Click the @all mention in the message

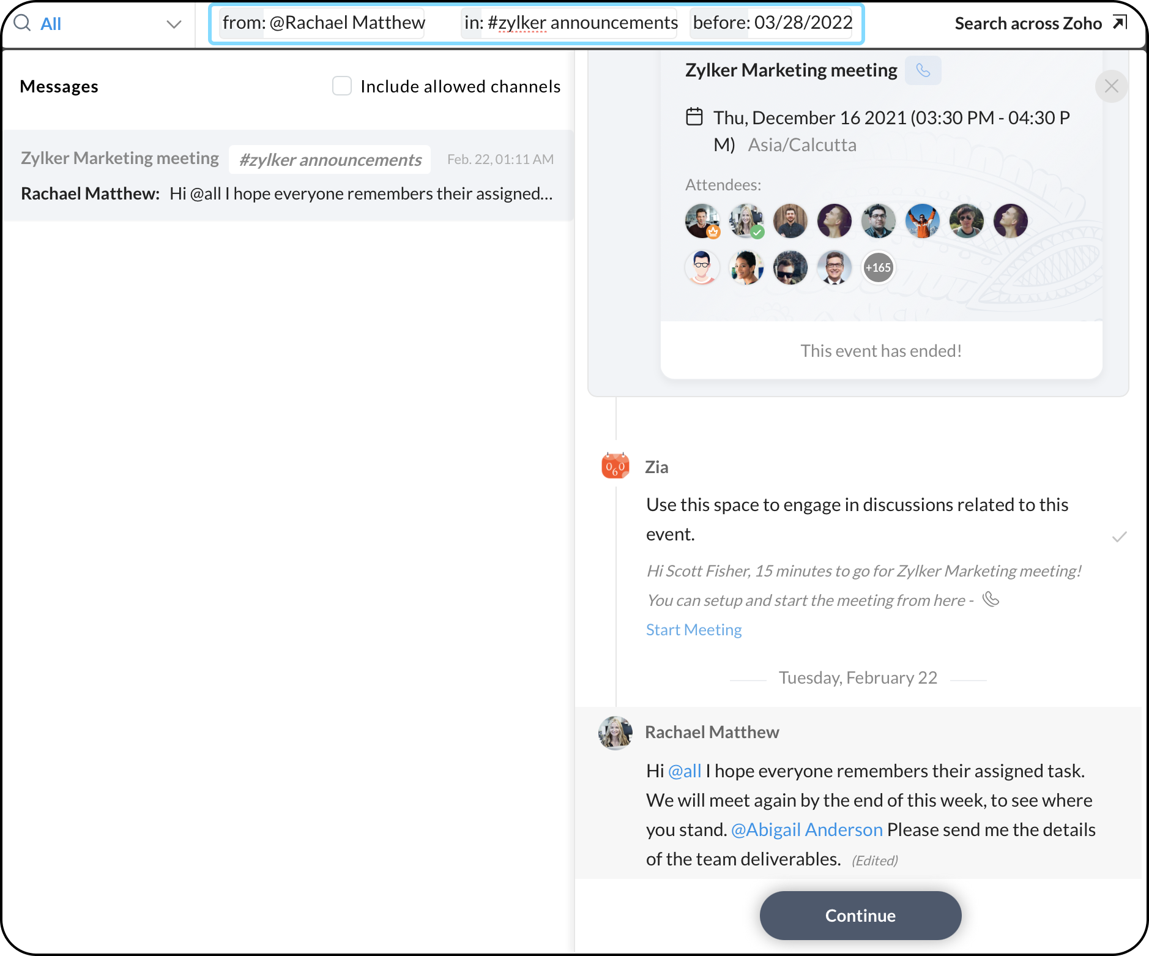point(685,771)
